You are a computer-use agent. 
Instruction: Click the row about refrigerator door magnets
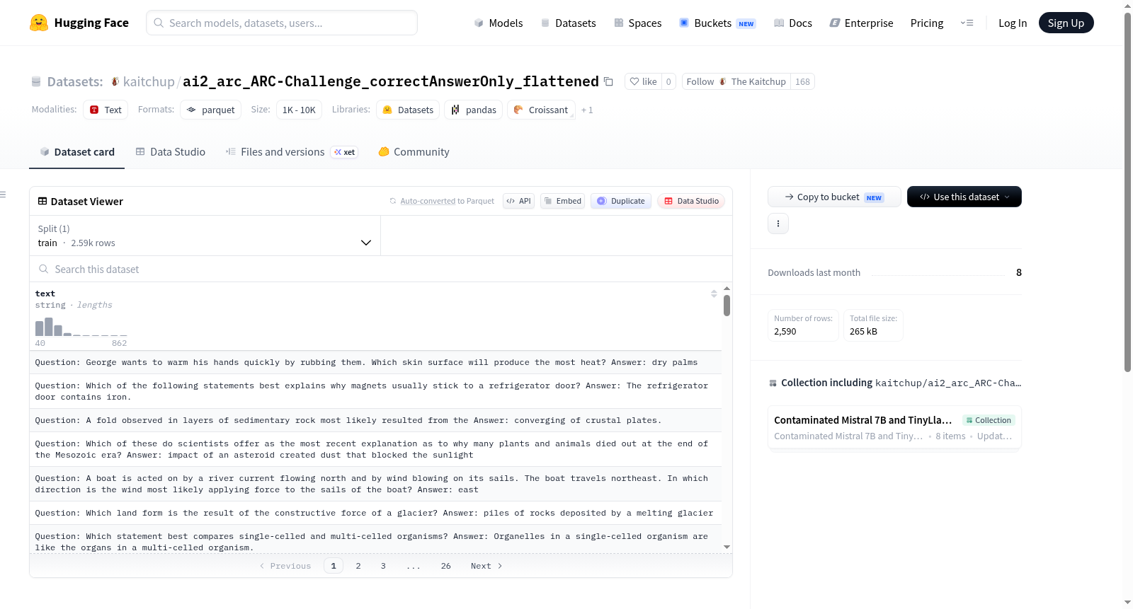point(375,391)
